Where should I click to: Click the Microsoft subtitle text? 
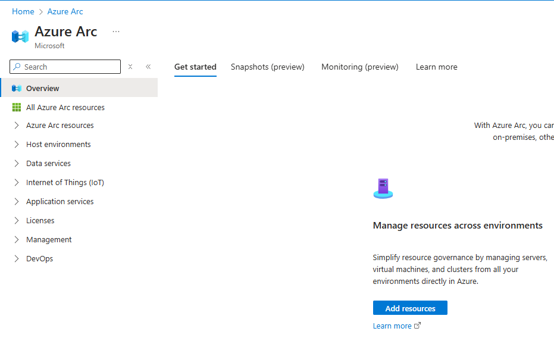point(49,46)
